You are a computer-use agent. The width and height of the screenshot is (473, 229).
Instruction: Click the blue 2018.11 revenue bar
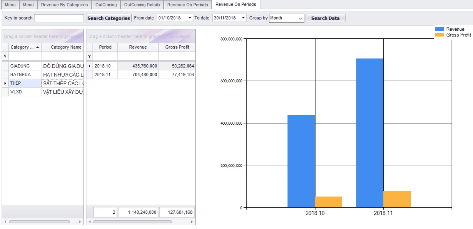pos(370,133)
